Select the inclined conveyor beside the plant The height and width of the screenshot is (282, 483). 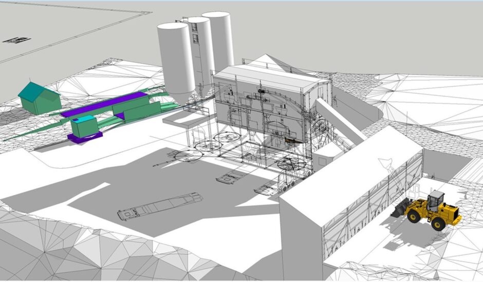pyautogui.click(x=340, y=122)
